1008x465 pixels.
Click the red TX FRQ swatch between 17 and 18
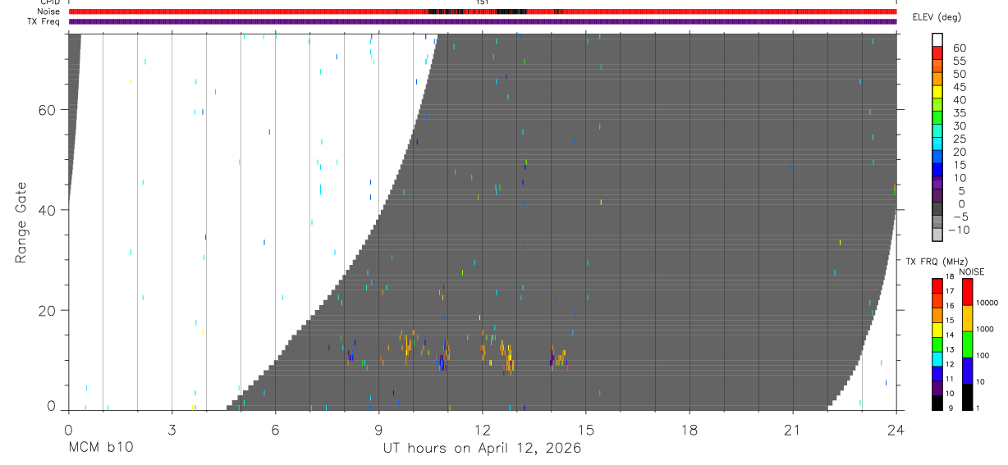point(937,285)
